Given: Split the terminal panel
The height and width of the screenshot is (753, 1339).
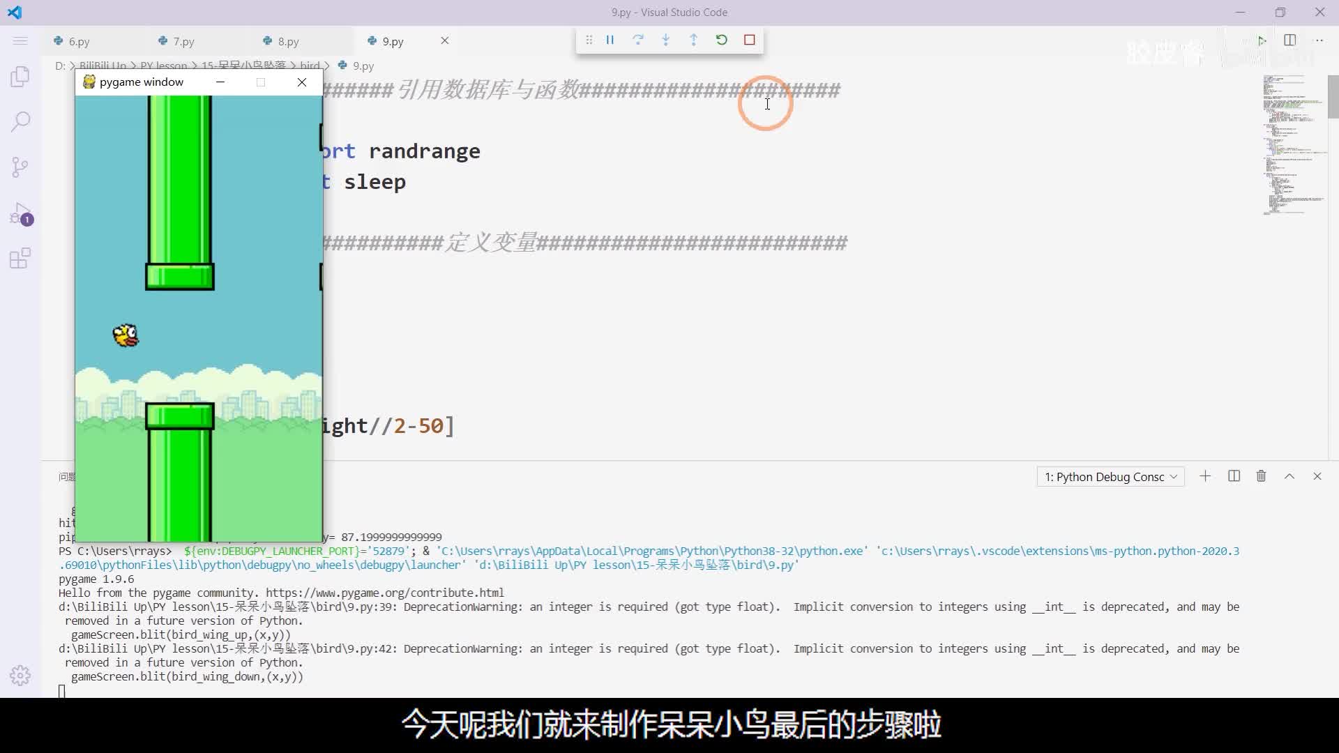Looking at the screenshot, I should [1234, 476].
